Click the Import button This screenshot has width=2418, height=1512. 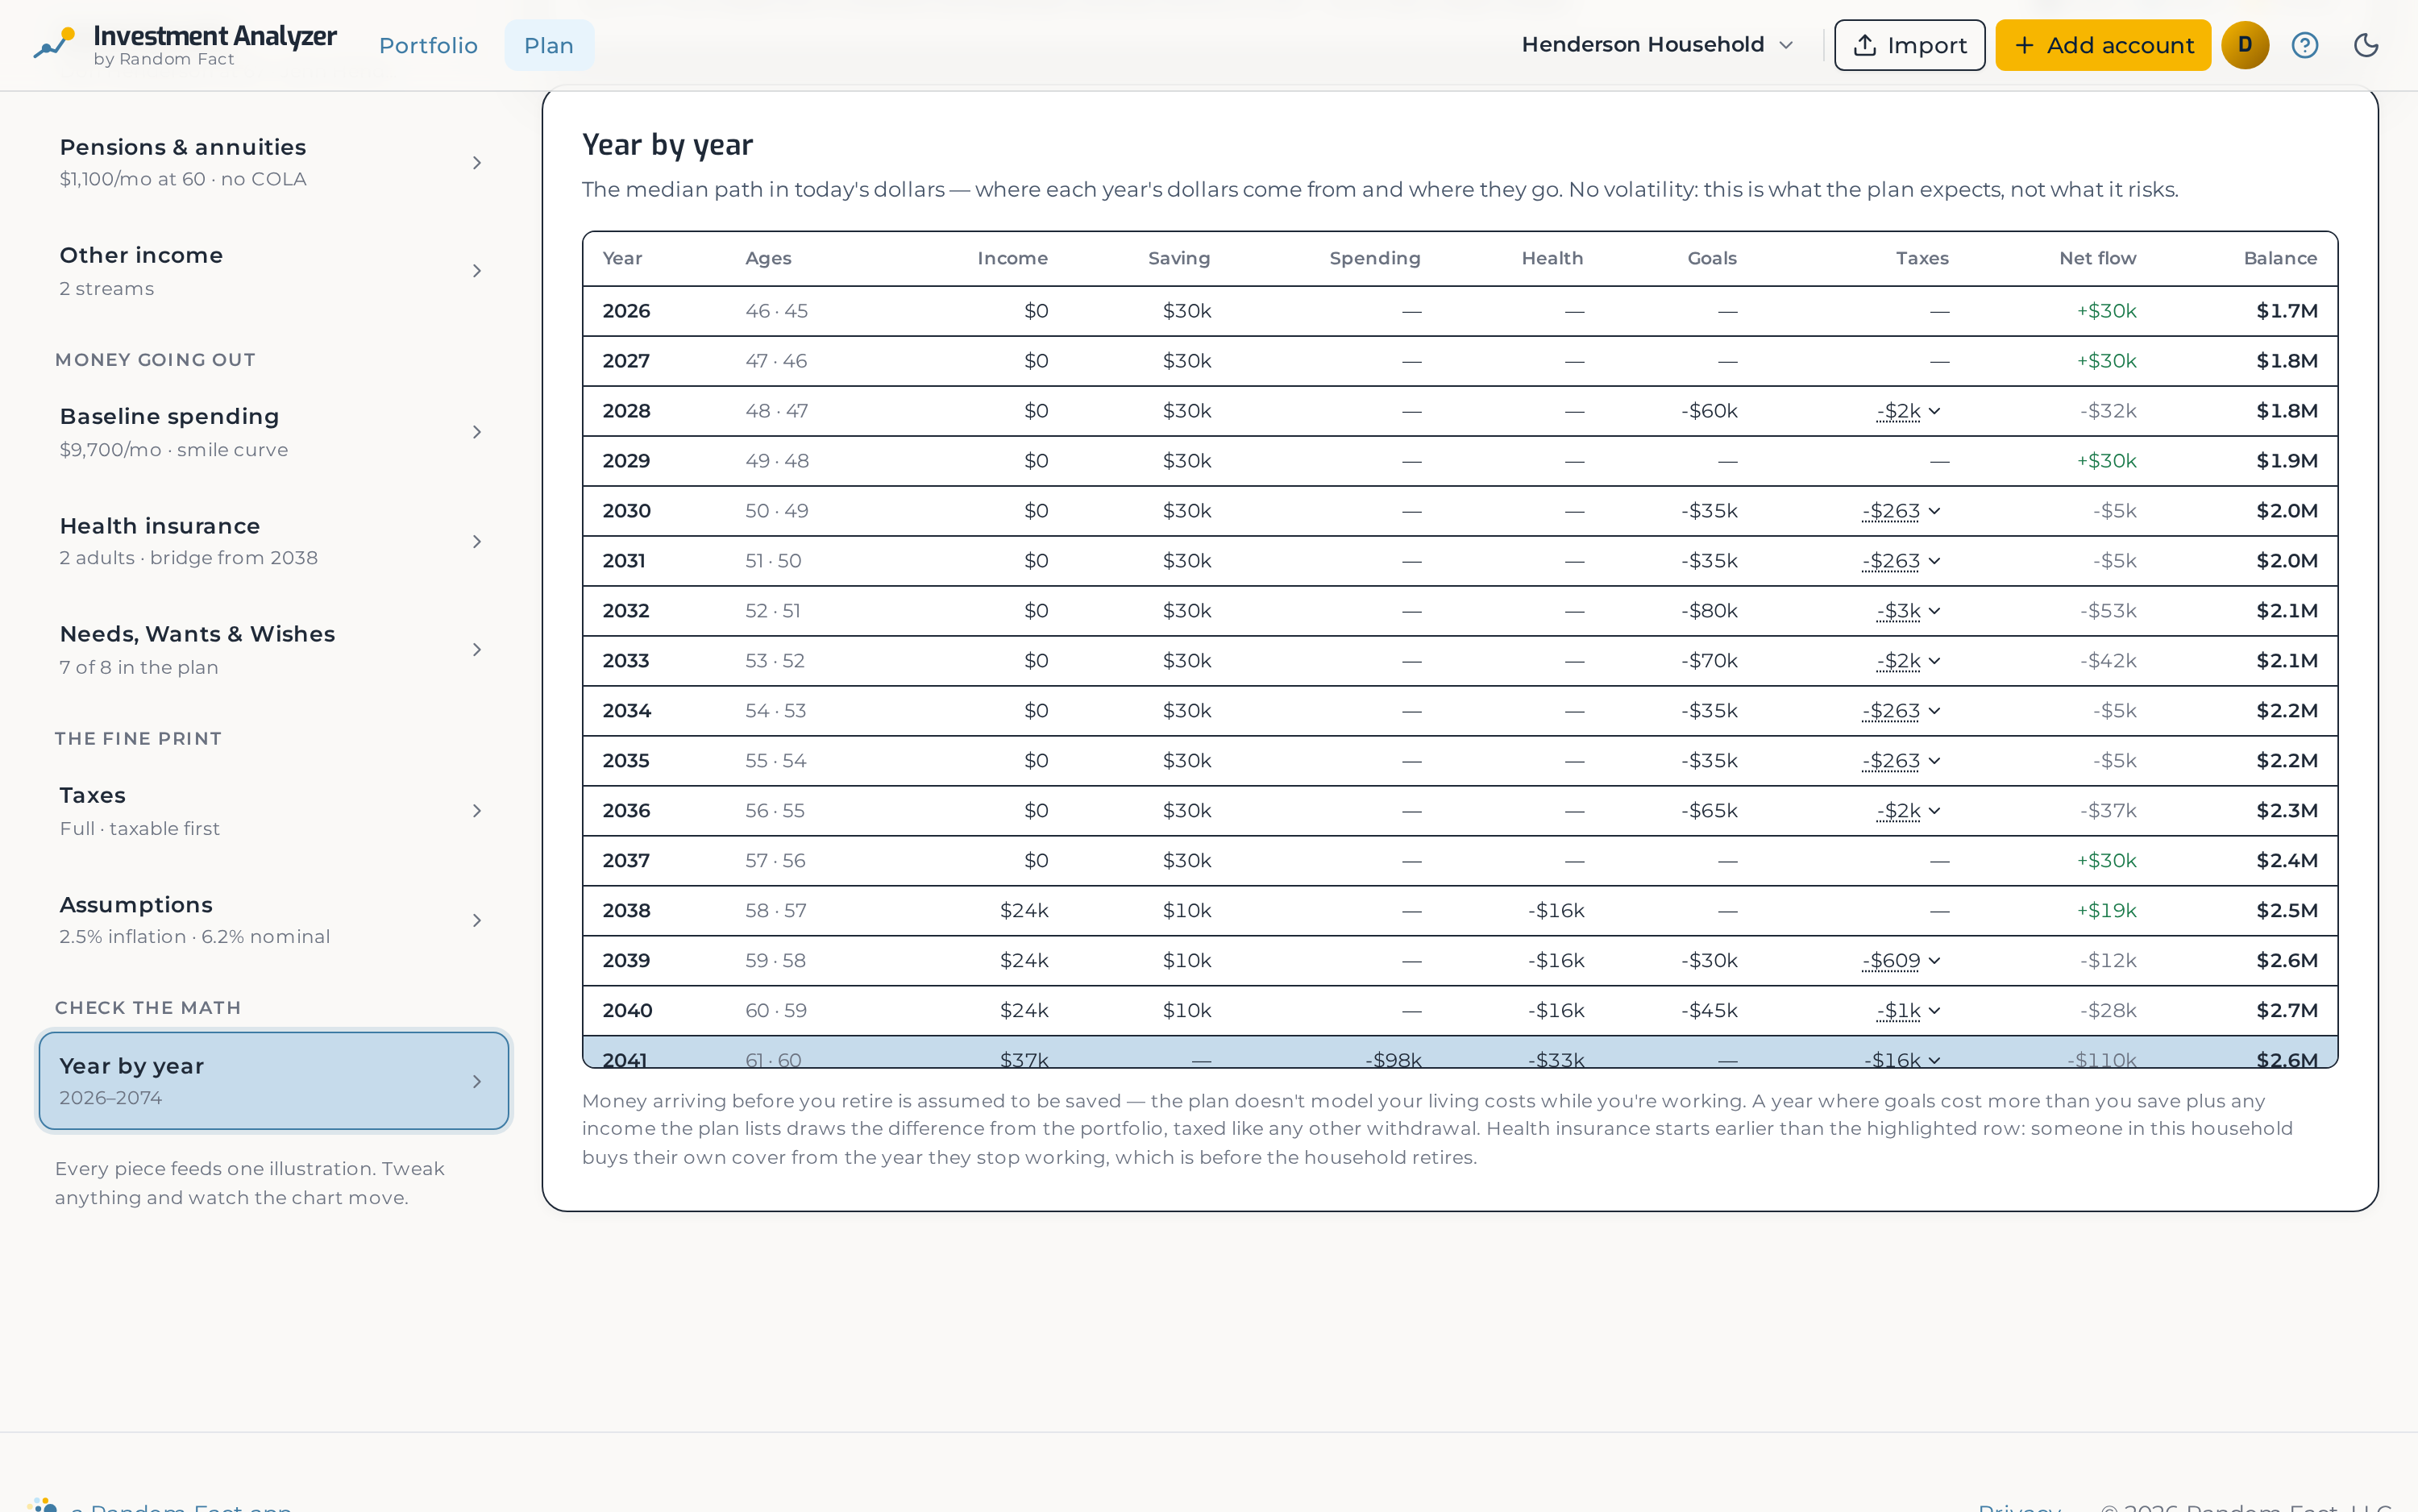click(x=1909, y=45)
